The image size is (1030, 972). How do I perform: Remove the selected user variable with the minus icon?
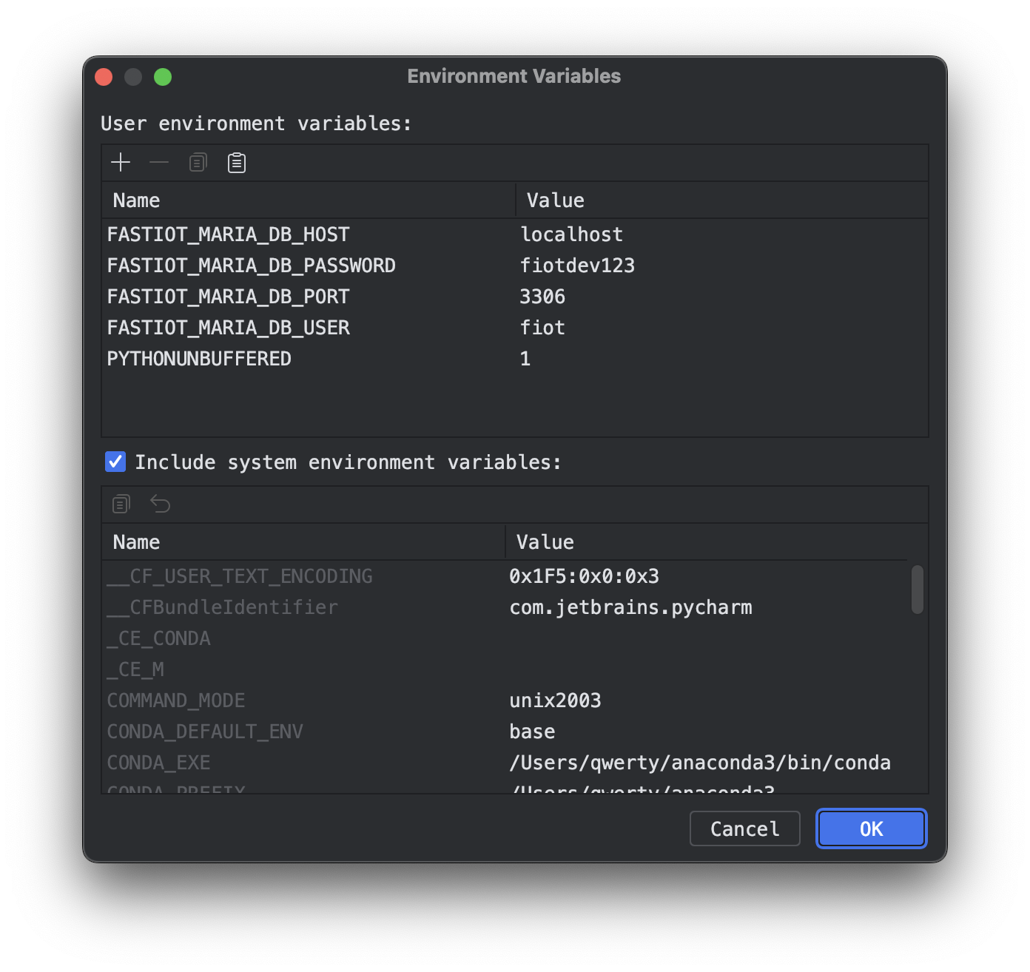pos(159,162)
